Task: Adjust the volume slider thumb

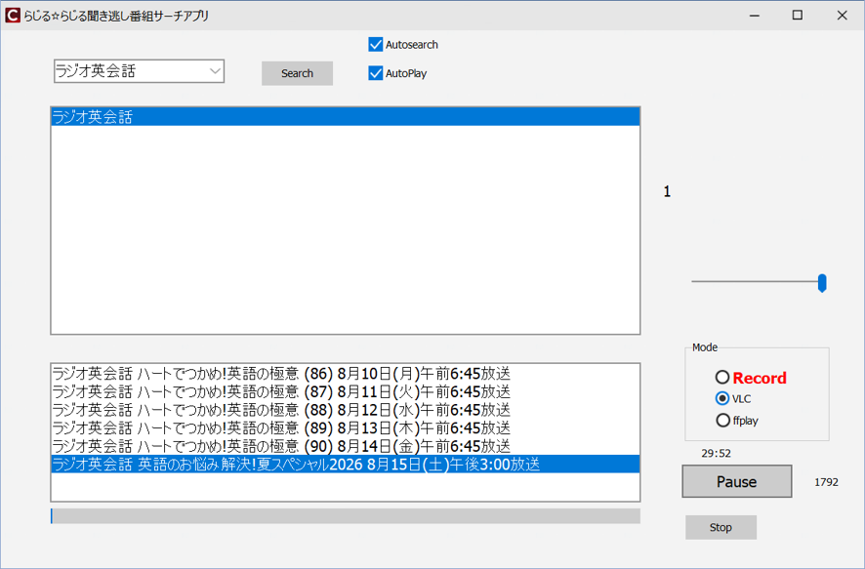Action: coord(822,283)
